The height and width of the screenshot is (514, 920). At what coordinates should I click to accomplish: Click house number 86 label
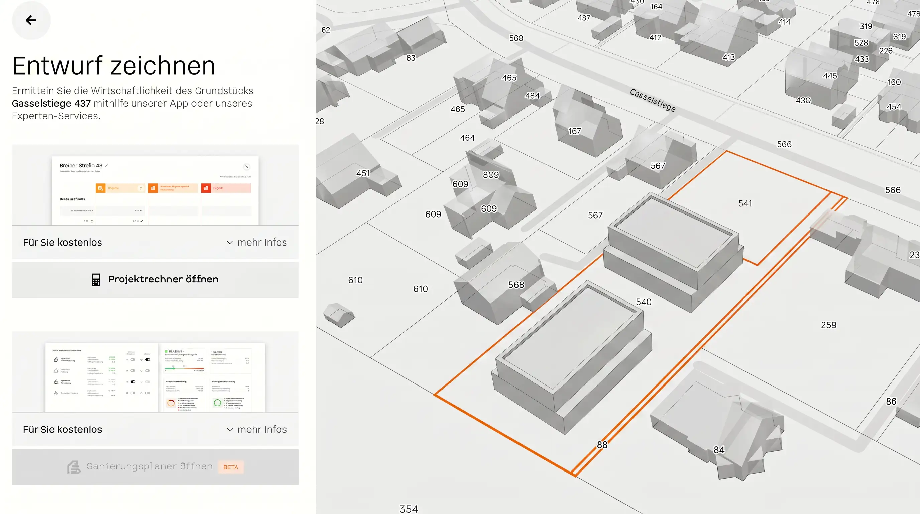click(x=891, y=402)
